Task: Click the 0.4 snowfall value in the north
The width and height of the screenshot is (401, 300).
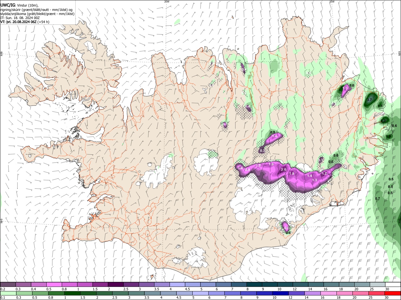Action: pyautogui.click(x=248, y=107)
